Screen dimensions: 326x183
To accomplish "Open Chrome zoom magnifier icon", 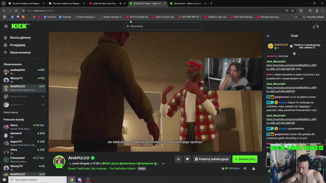I will click(x=287, y=11).
